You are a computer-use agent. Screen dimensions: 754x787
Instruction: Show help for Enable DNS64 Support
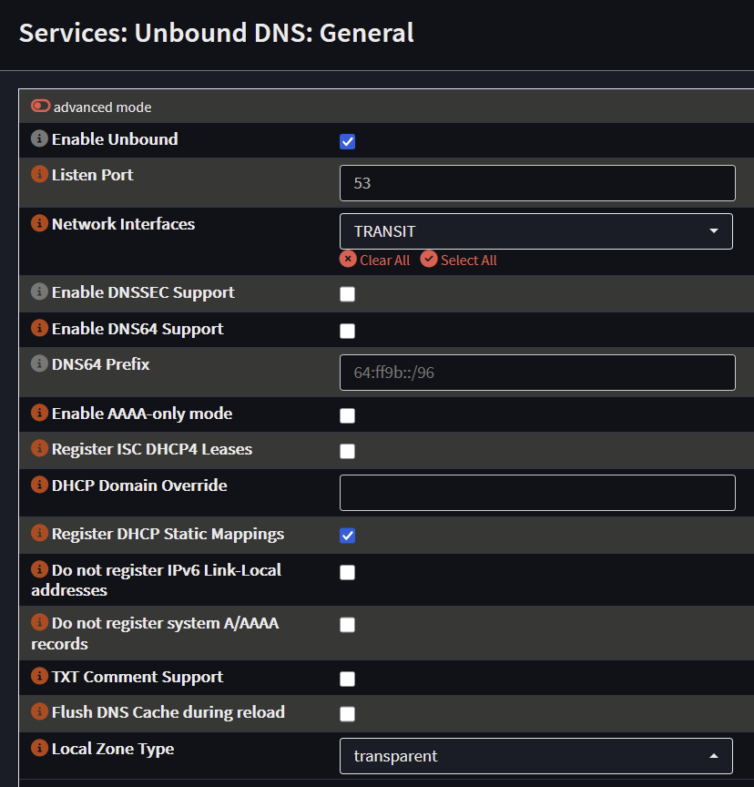[39, 329]
